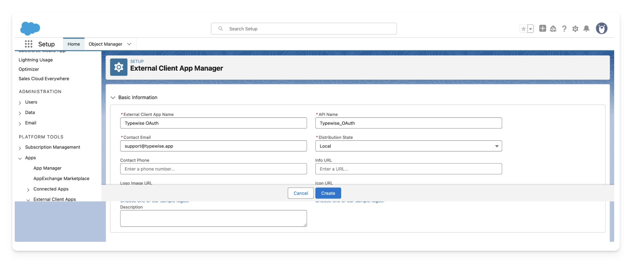This screenshot has height=263, width=632.
Task: Open the user profile avatar
Action: [x=602, y=28]
